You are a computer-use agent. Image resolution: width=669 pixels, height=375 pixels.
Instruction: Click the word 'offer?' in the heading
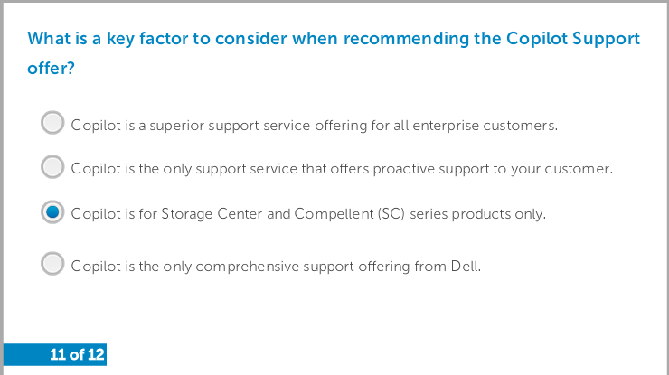[52, 69]
